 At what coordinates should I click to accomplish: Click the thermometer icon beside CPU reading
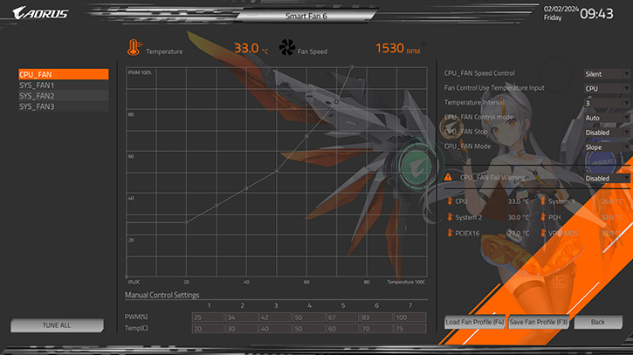point(448,201)
